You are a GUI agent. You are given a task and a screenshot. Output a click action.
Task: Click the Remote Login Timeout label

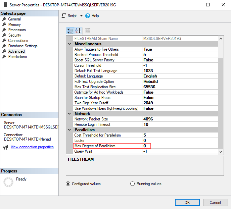[x=92, y=124]
